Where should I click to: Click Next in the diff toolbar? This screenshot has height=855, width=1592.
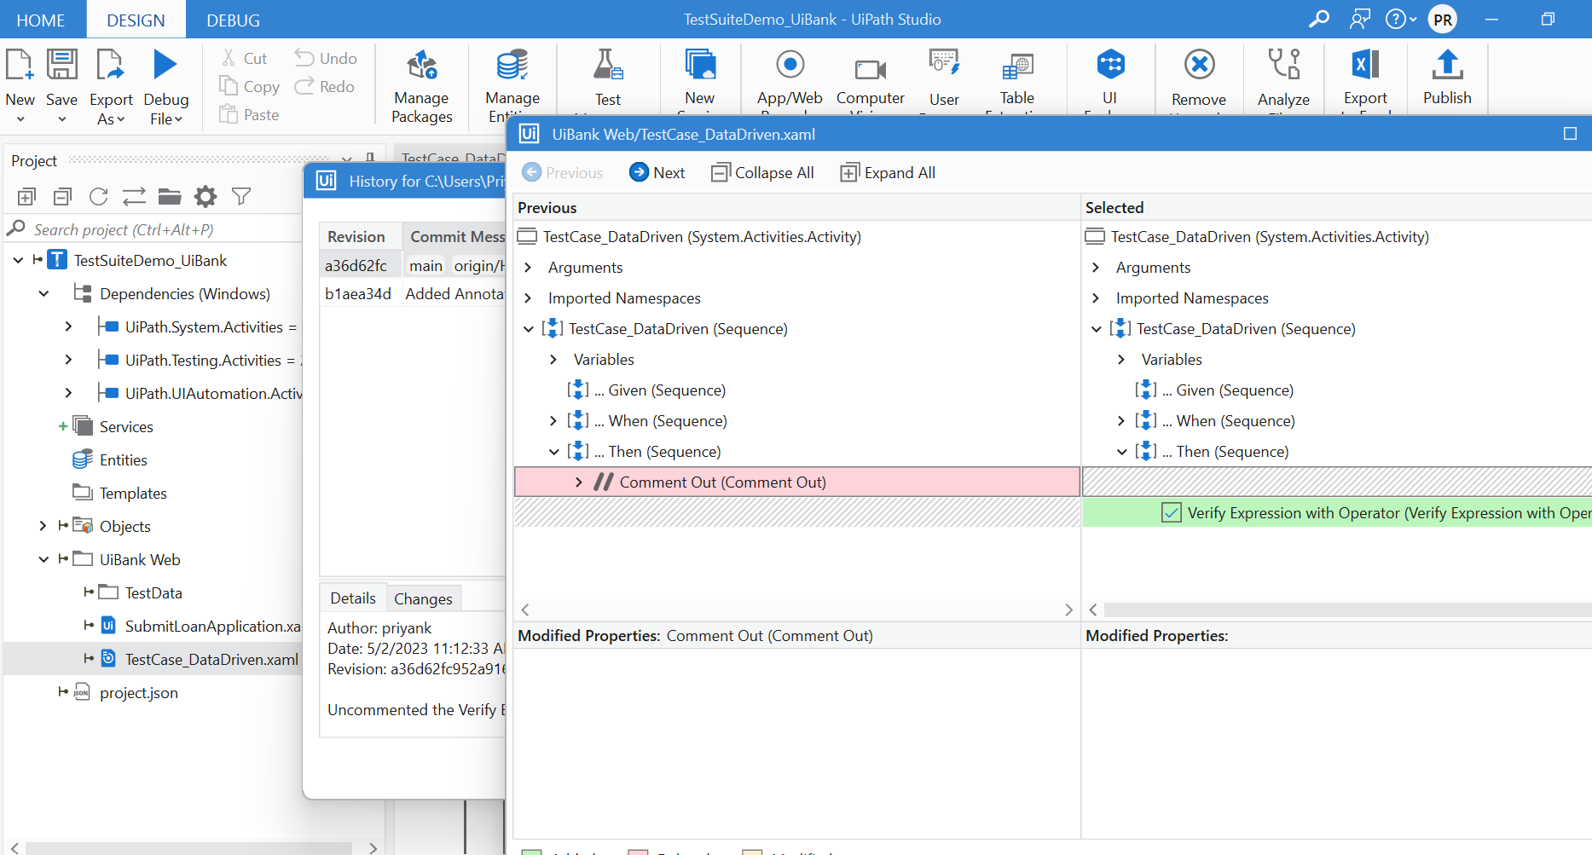[x=657, y=172]
